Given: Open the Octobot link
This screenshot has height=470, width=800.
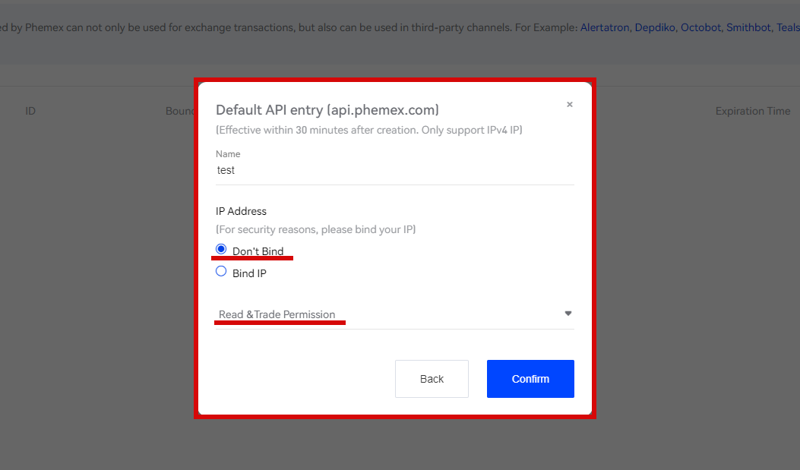Looking at the screenshot, I should click(700, 27).
